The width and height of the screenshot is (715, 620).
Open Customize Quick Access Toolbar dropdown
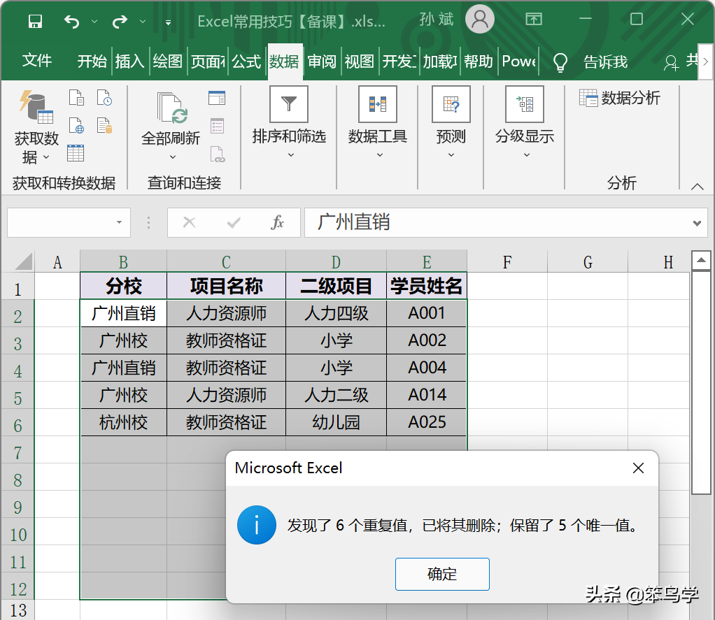pyautogui.click(x=169, y=22)
